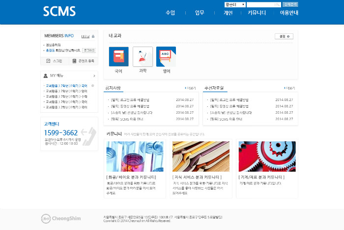
Task: Open 공지사항 post 로그인 오류 해결방법
Action: (x=130, y=100)
